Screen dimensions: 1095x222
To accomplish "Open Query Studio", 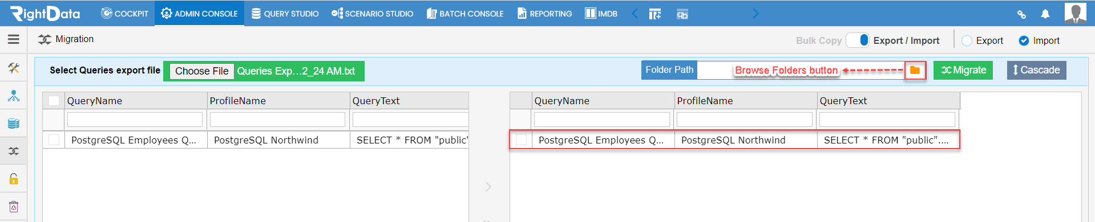I will click(285, 13).
